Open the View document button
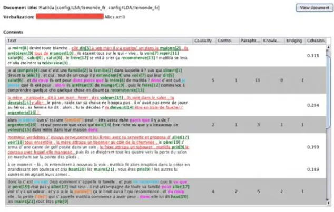The image size is (334, 212). tap(315, 8)
